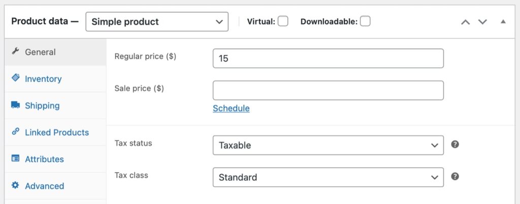Focus the Sale price input field

coord(328,90)
